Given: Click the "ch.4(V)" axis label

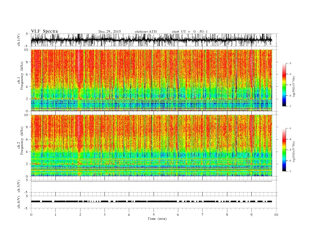Looking at the screenshot, I should (19, 202).
